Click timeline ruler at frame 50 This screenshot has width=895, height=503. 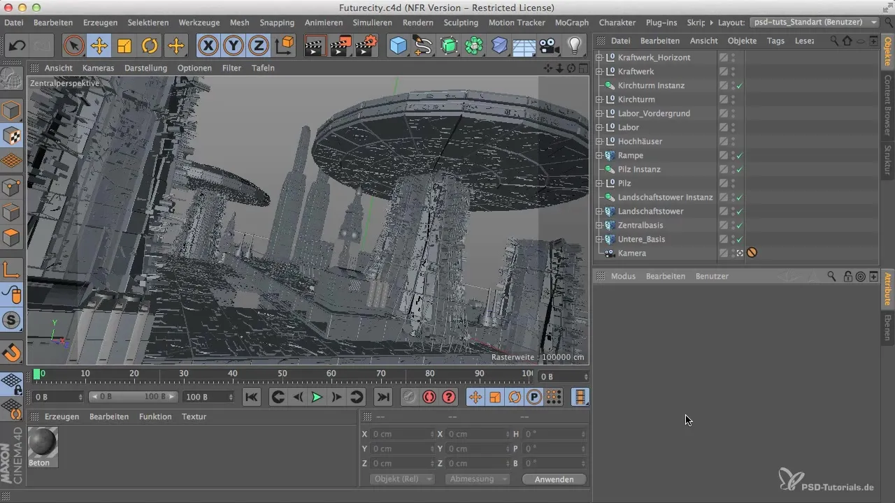(x=282, y=374)
